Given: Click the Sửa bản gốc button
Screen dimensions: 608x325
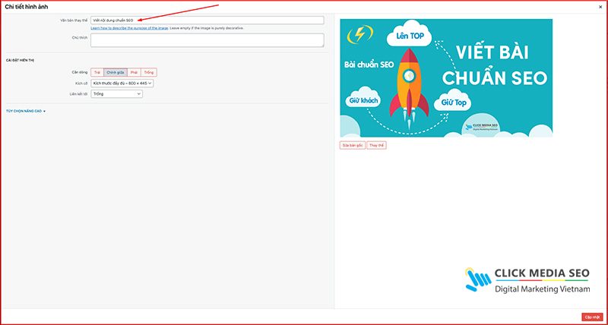Looking at the screenshot, I should pos(353,145).
